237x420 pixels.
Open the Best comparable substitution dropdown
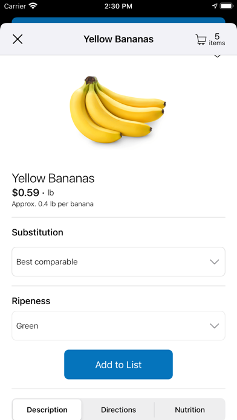pyautogui.click(x=118, y=262)
